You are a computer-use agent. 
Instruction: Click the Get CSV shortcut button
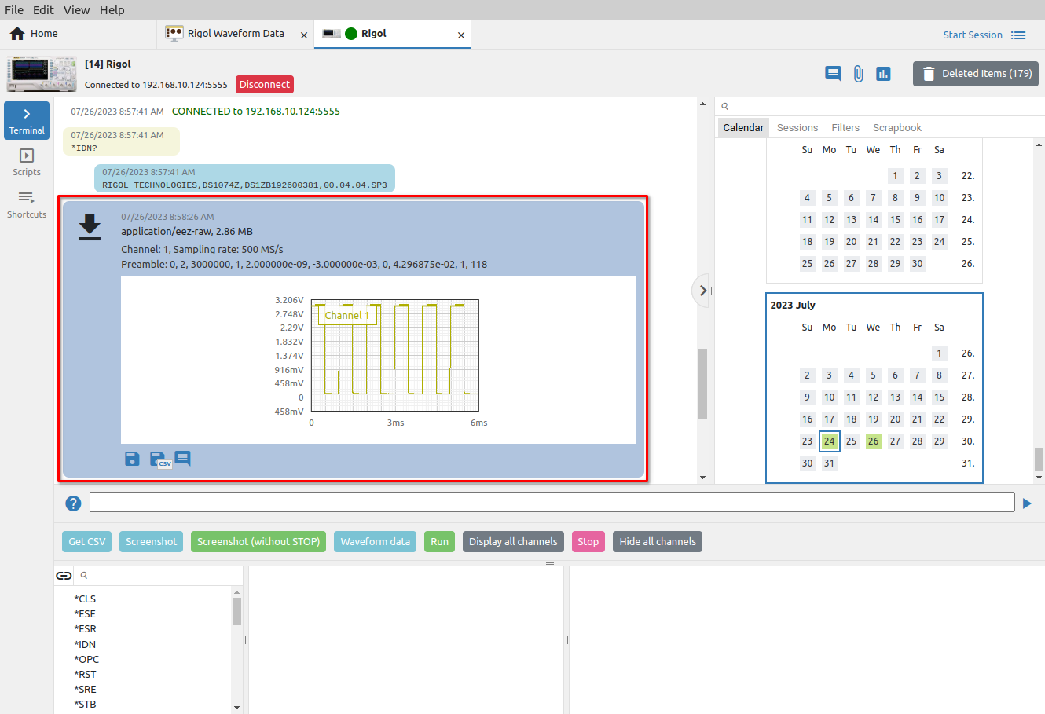click(x=87, y=542)
